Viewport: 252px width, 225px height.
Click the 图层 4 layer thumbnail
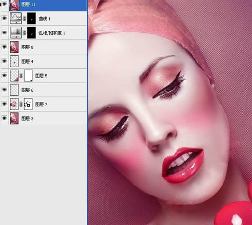click(14, 61)
